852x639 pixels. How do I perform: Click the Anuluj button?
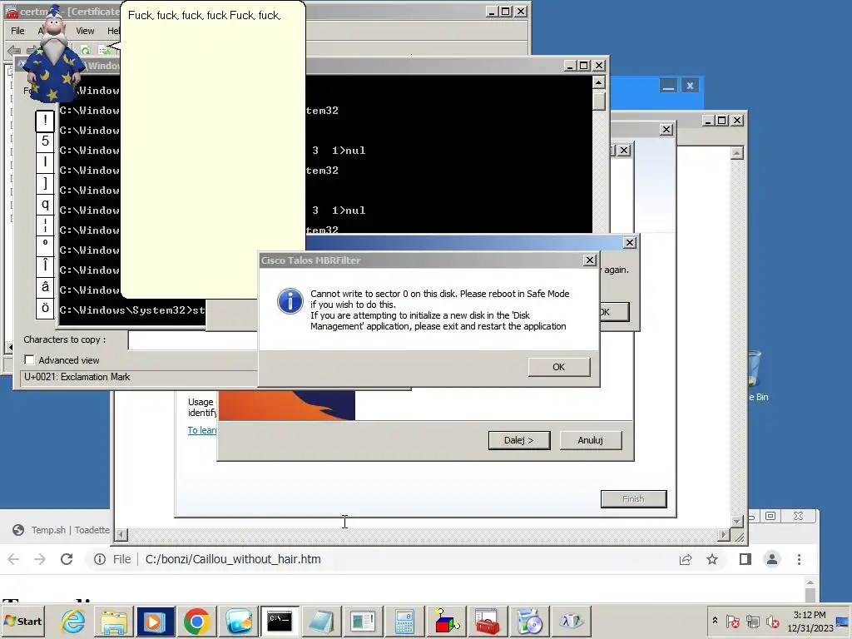[591, 440]
